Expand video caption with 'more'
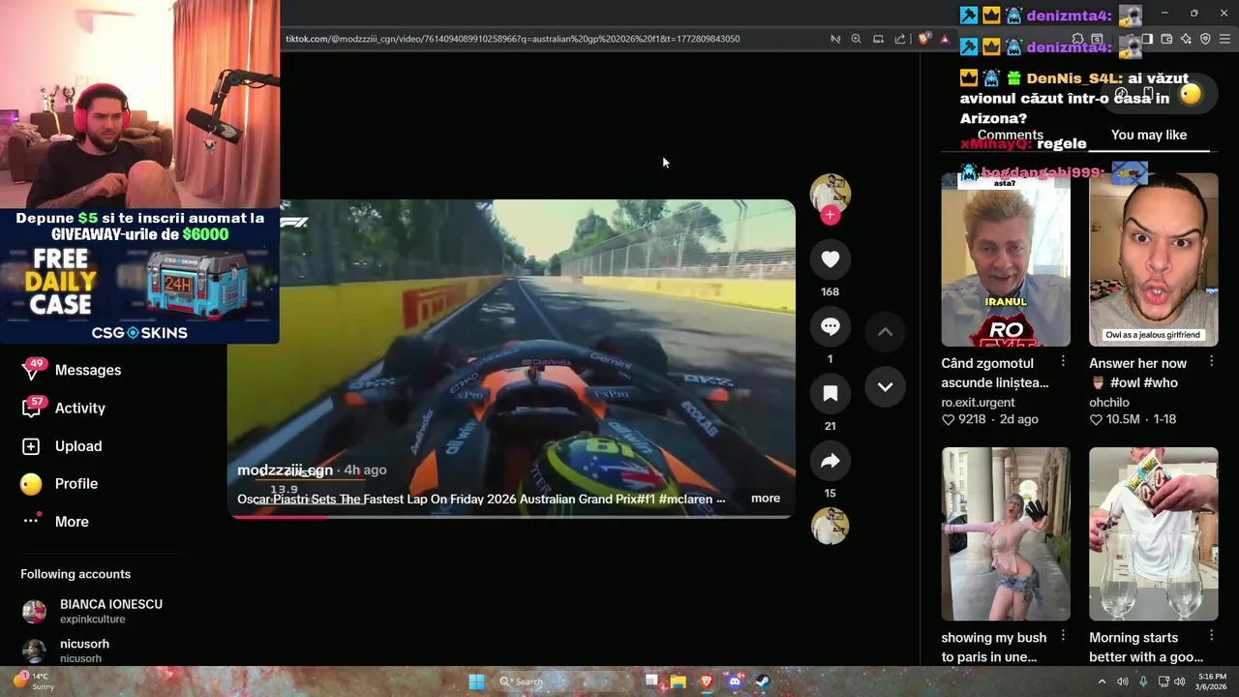This screenshot has height=697, width=1239. pos(766,499)
